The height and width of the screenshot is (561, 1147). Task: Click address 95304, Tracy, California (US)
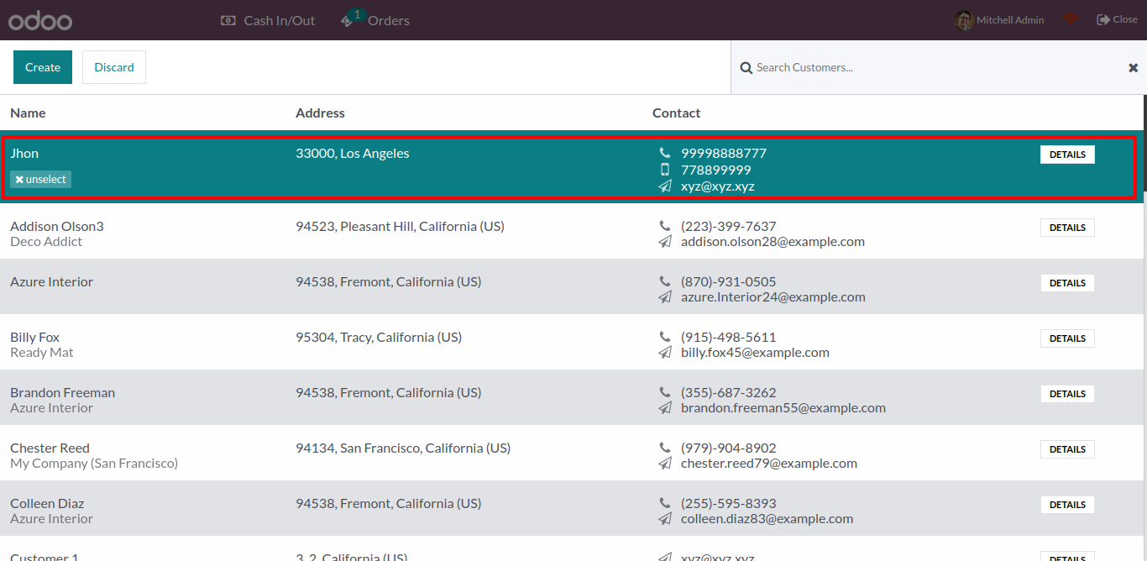pyautogui.click(x=379, y=337)
